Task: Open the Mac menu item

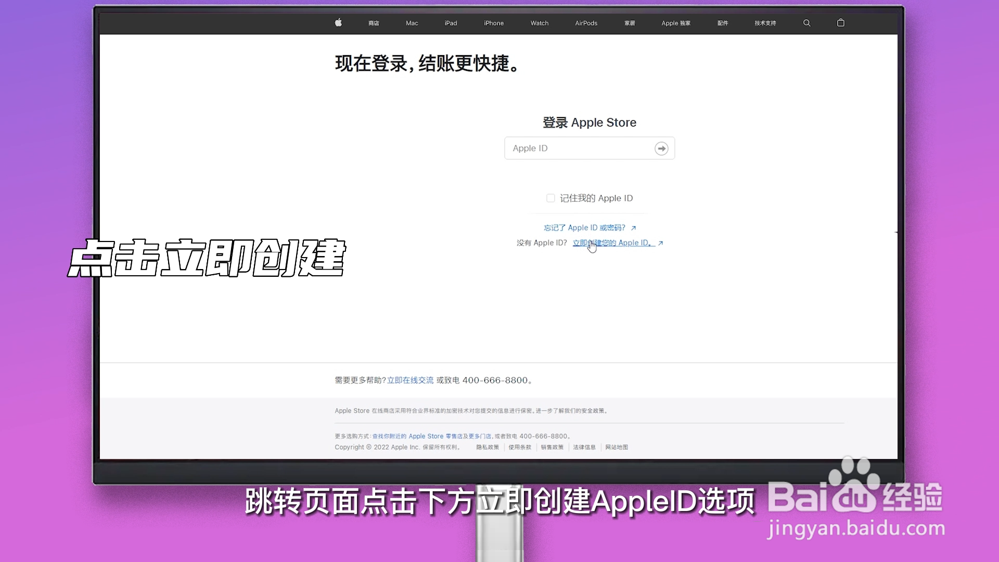Action: pos(412,23)
